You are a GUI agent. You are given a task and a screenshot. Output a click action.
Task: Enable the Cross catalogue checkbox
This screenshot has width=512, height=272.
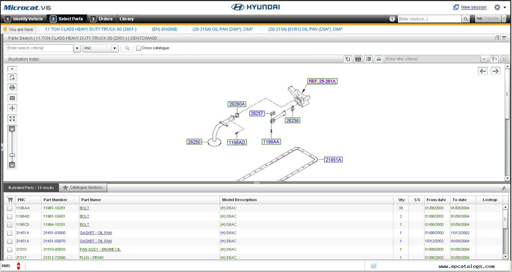click(139, 48)
